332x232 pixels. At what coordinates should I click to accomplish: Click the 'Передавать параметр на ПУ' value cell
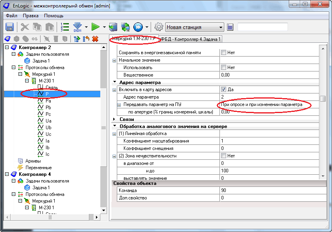point(269,104)
